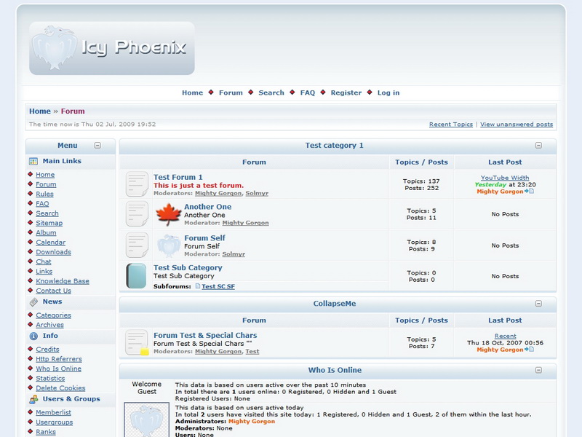
Task: Click the Main Links calendar icon
Action: pos(33,161)
